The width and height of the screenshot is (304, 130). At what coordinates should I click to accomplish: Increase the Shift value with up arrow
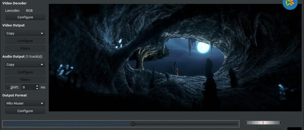point(37,86)
